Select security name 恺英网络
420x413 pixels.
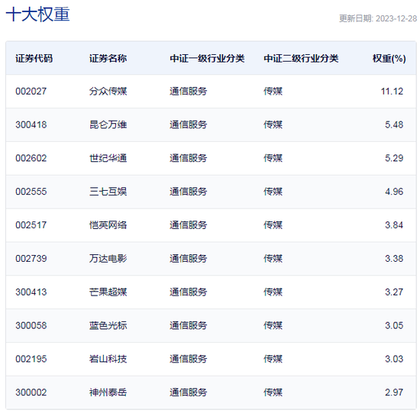[108, 225]
